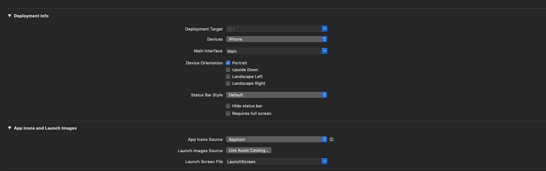Open the App Icons Source popup

tap(276, 139)
